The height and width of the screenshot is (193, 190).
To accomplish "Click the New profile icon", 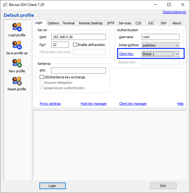I will [x=17, y=63].
